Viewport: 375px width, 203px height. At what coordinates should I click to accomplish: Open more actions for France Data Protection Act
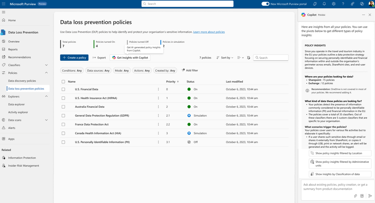[158, 124]
